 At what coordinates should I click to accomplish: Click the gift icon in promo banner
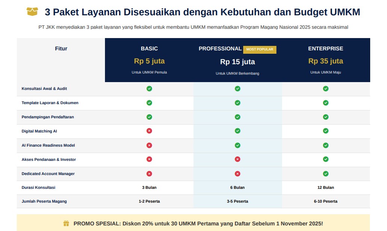tap(66, 224)
